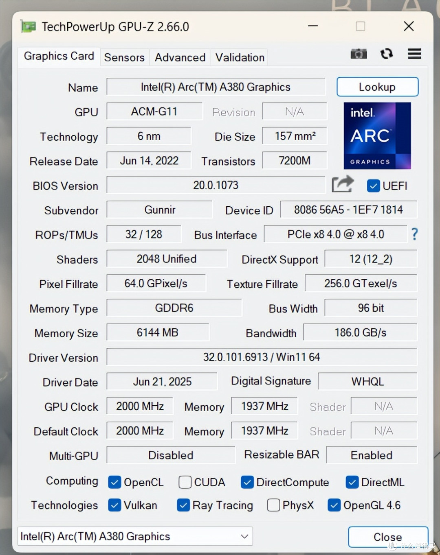Click the Default Clock field 2000 MHz
Screen dimensions: 440x555
point(140,430)
